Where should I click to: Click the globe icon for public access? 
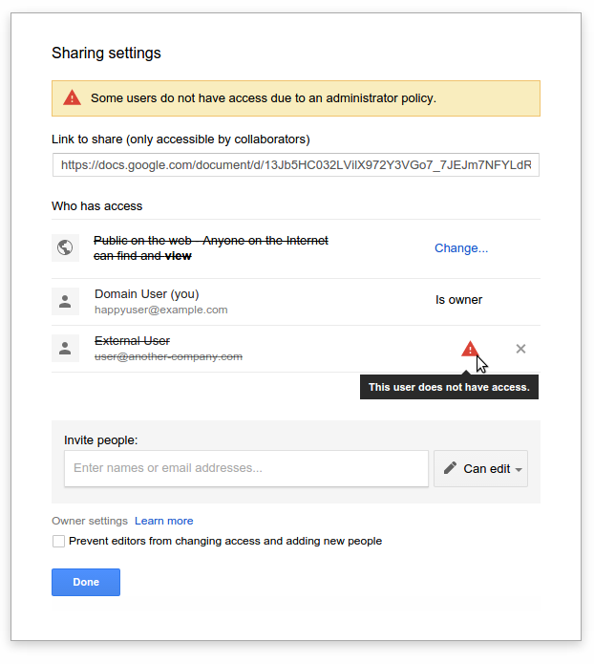pos(65,248)
